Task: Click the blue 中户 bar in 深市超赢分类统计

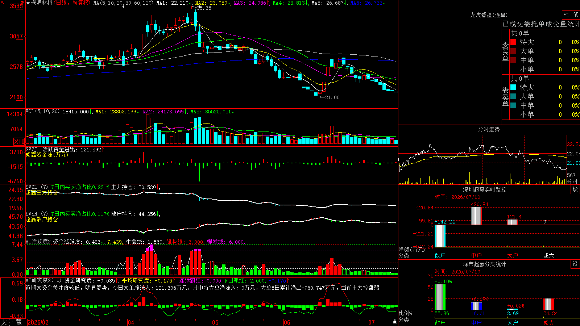Action: click(476, 306)
